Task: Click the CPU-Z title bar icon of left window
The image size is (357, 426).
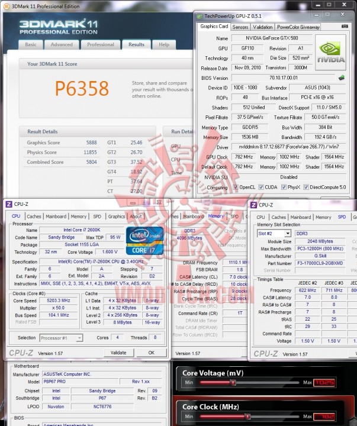Action: (x=9, y=204)
